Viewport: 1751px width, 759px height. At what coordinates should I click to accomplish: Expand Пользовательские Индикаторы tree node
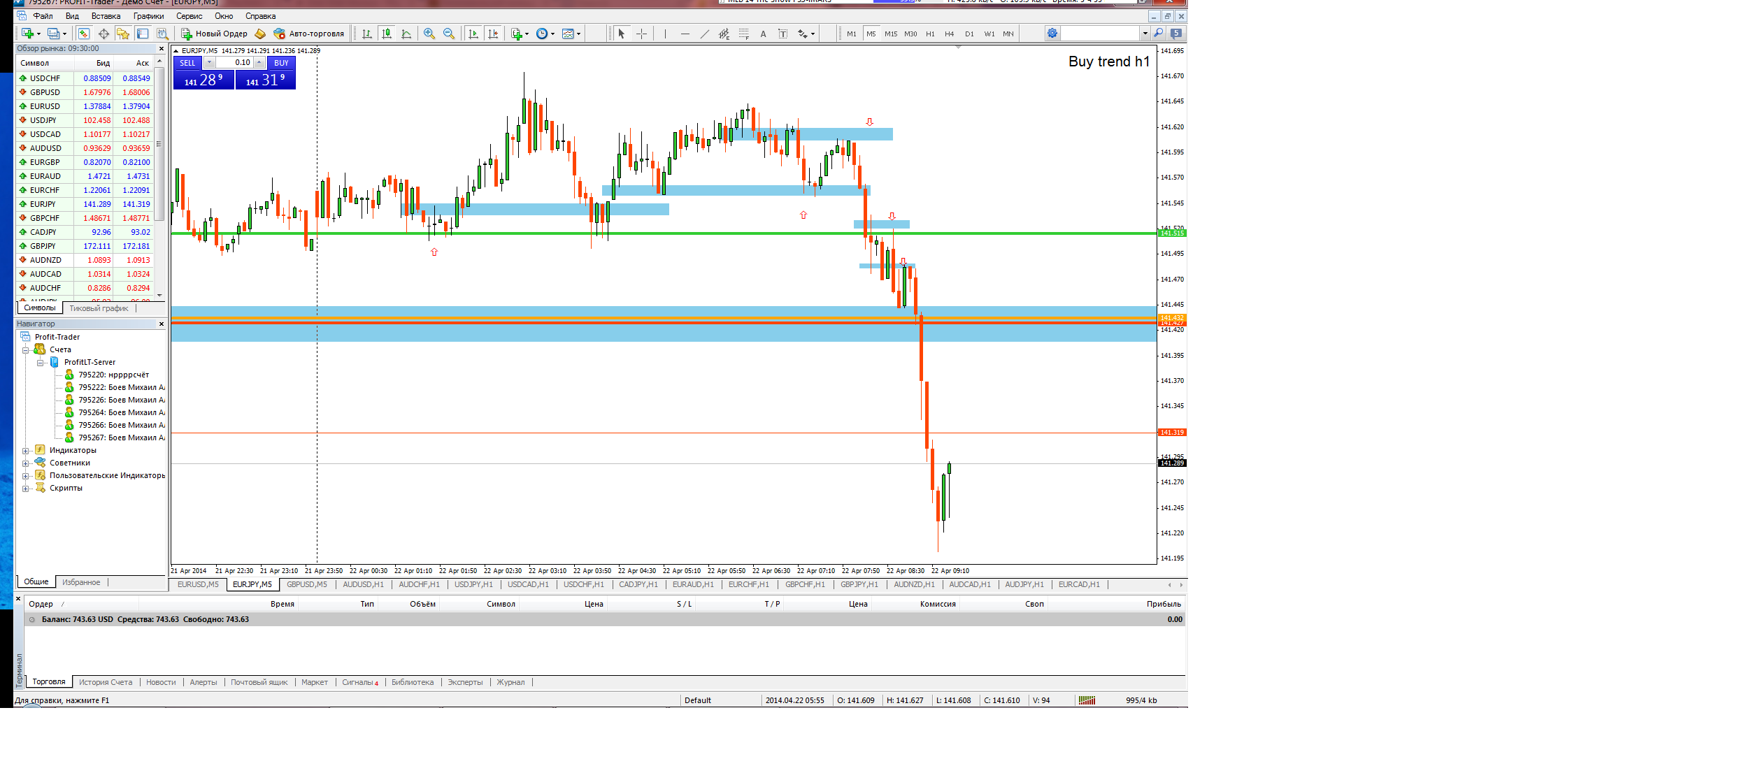click(26, 476)
